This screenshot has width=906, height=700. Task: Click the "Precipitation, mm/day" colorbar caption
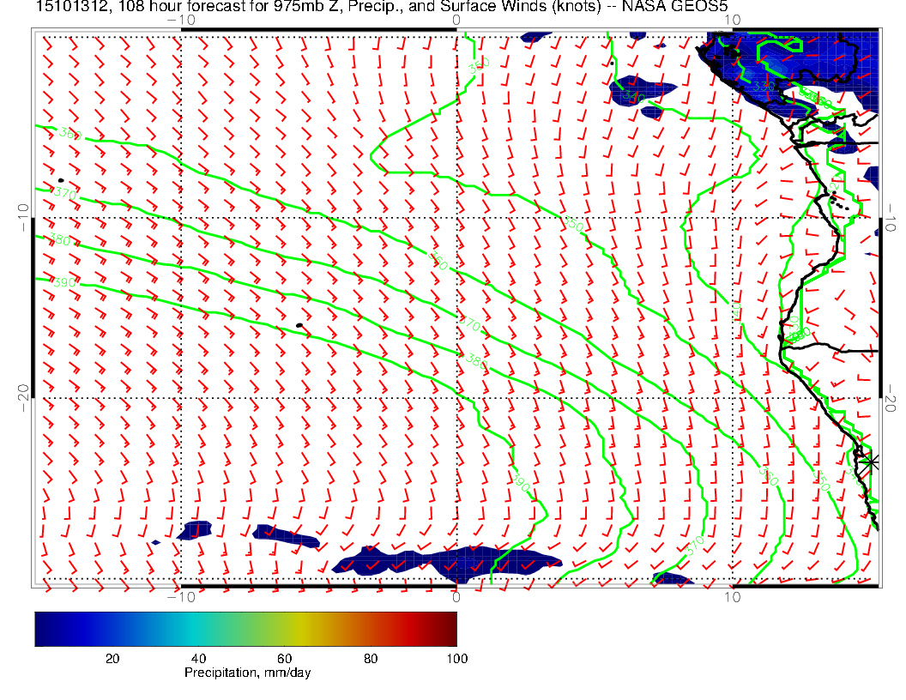(x=247, y=673)
